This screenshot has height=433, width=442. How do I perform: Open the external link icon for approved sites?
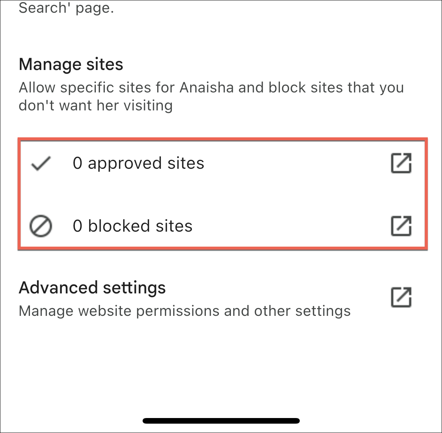401,163
